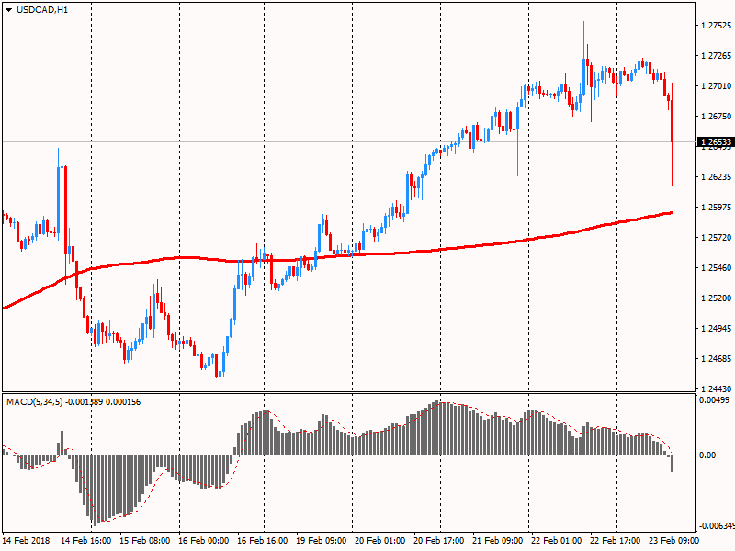This screenshot has width=735, height=551.
Task: Select the 23 Feb 09:00 time label
Action: pos(674,541)
